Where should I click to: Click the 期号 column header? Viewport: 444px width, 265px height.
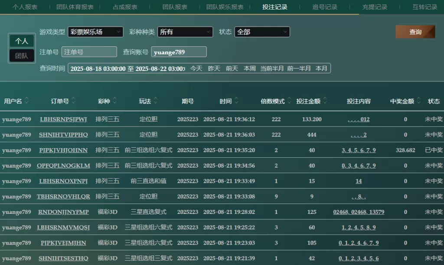tap(188, 101)
